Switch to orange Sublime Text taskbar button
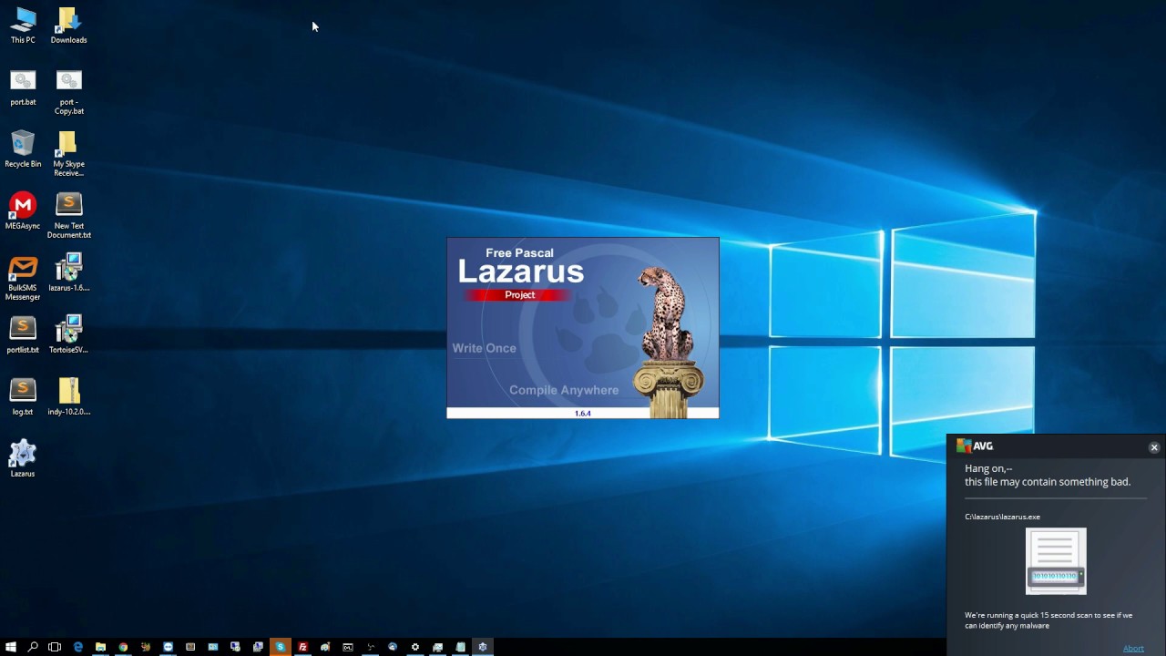 coord(281,647)
